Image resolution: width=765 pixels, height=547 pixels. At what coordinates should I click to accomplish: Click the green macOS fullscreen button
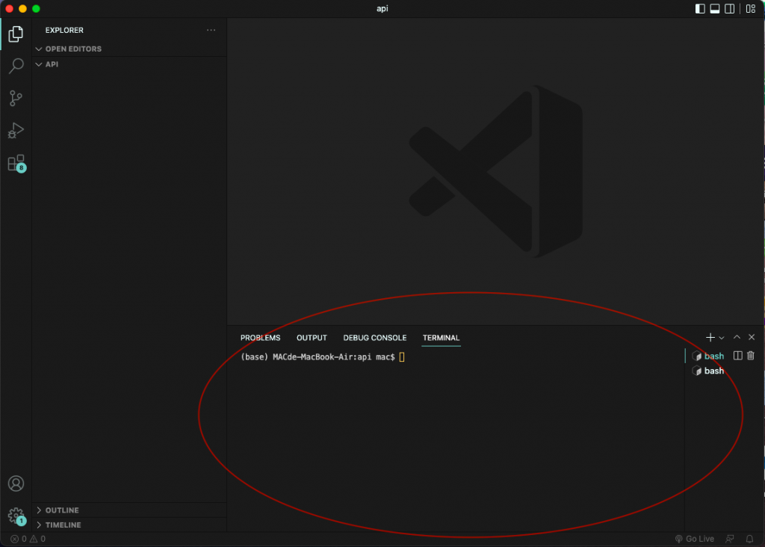coord(36,8)
